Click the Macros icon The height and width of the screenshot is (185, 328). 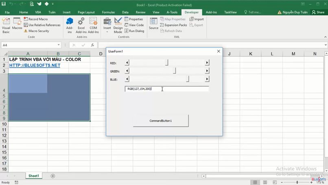point(17,25)
